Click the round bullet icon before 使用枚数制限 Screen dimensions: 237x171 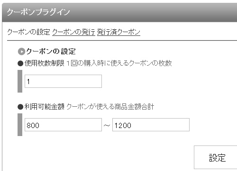point(20,63)
